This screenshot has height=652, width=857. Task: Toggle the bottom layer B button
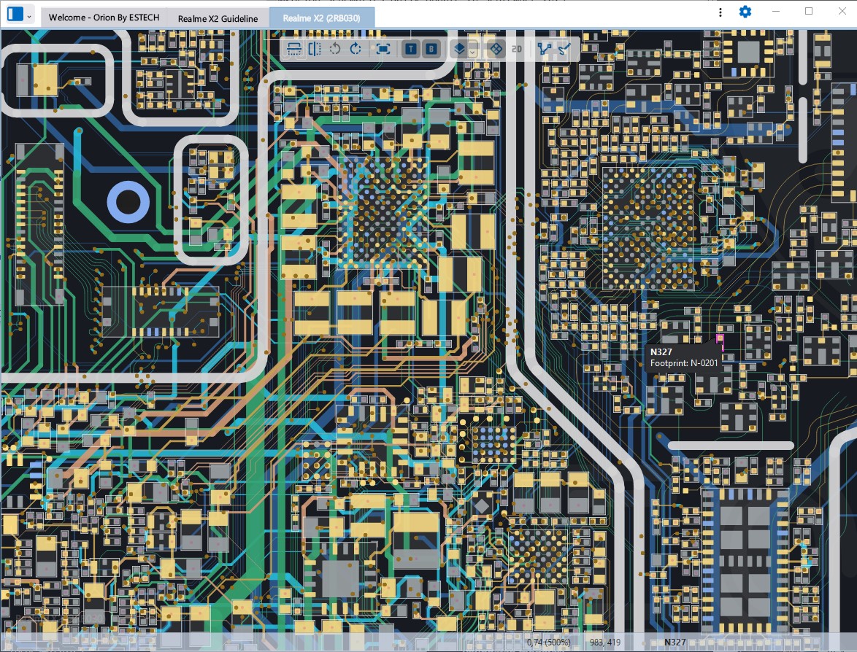(x=431, y=49)
